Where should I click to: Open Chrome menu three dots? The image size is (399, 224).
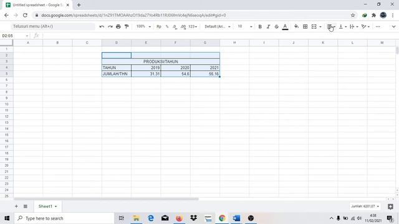(393, 15)
